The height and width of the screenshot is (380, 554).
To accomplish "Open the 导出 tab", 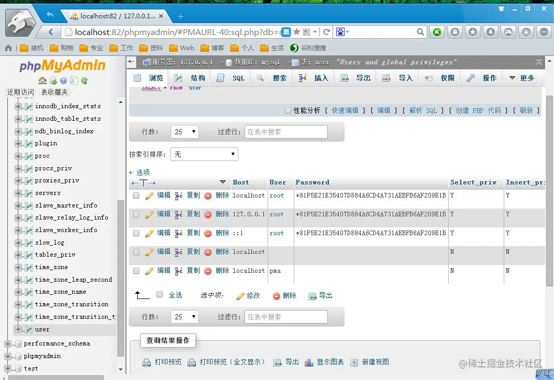I will [355, 78].
